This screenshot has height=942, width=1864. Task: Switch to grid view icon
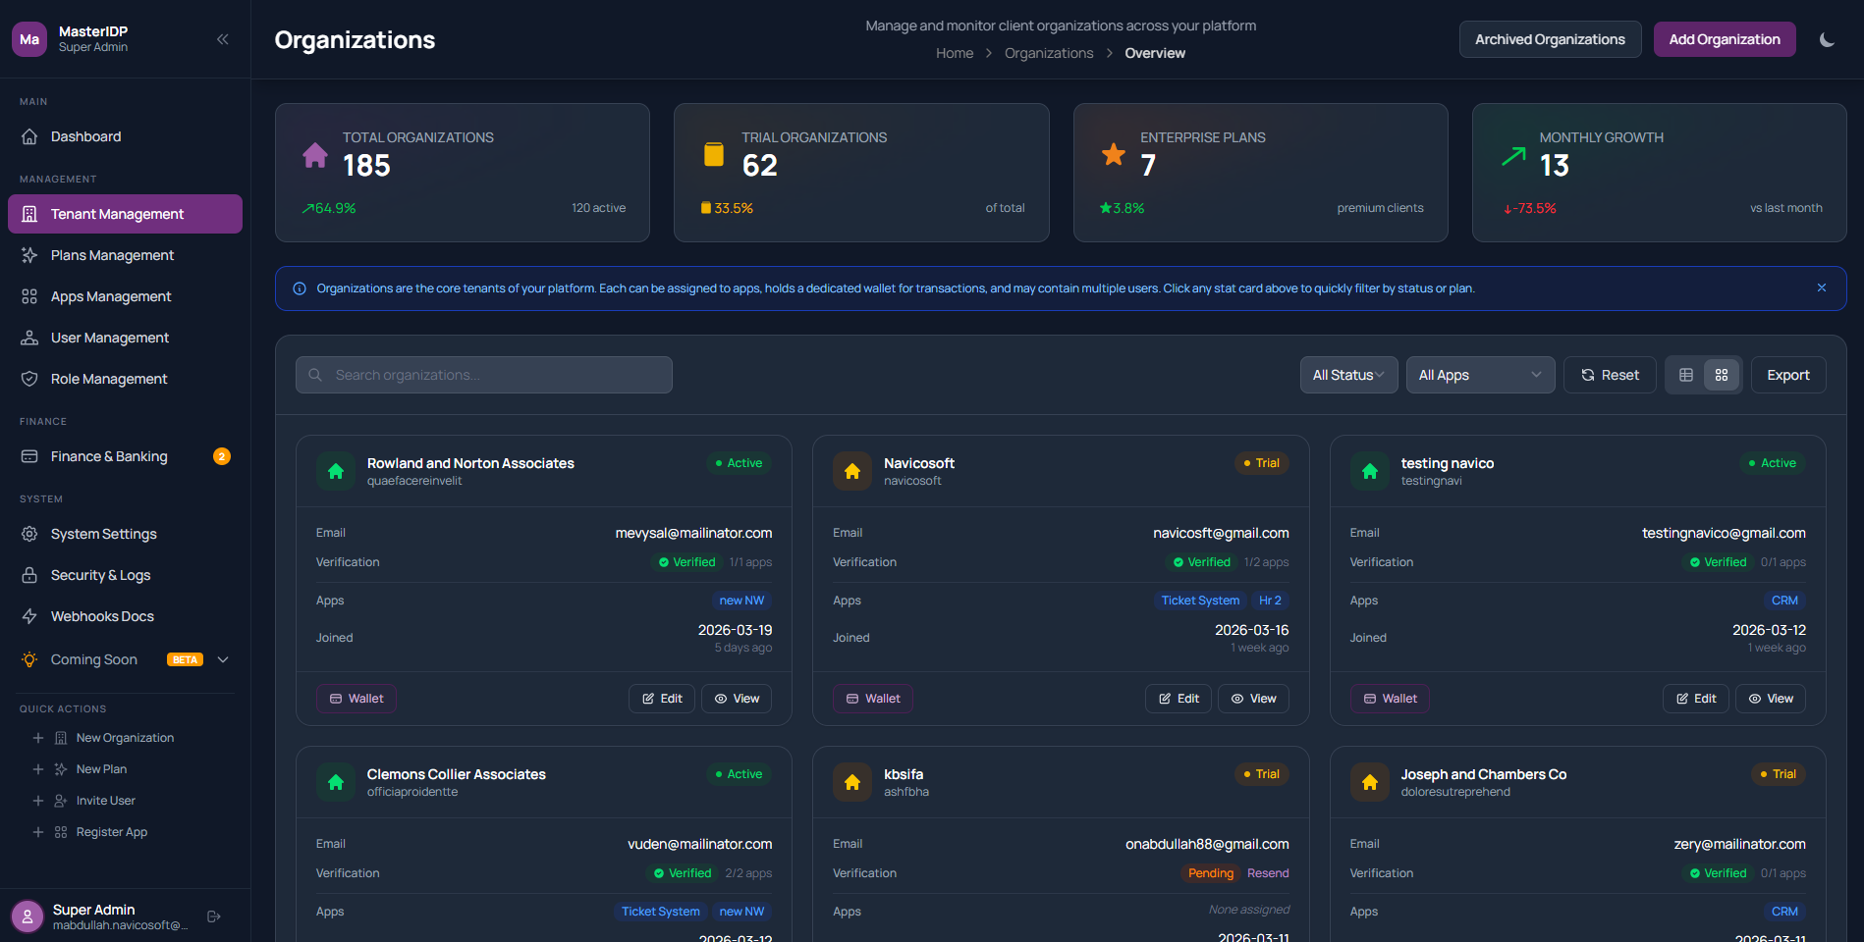click(x=1722, y=375)
